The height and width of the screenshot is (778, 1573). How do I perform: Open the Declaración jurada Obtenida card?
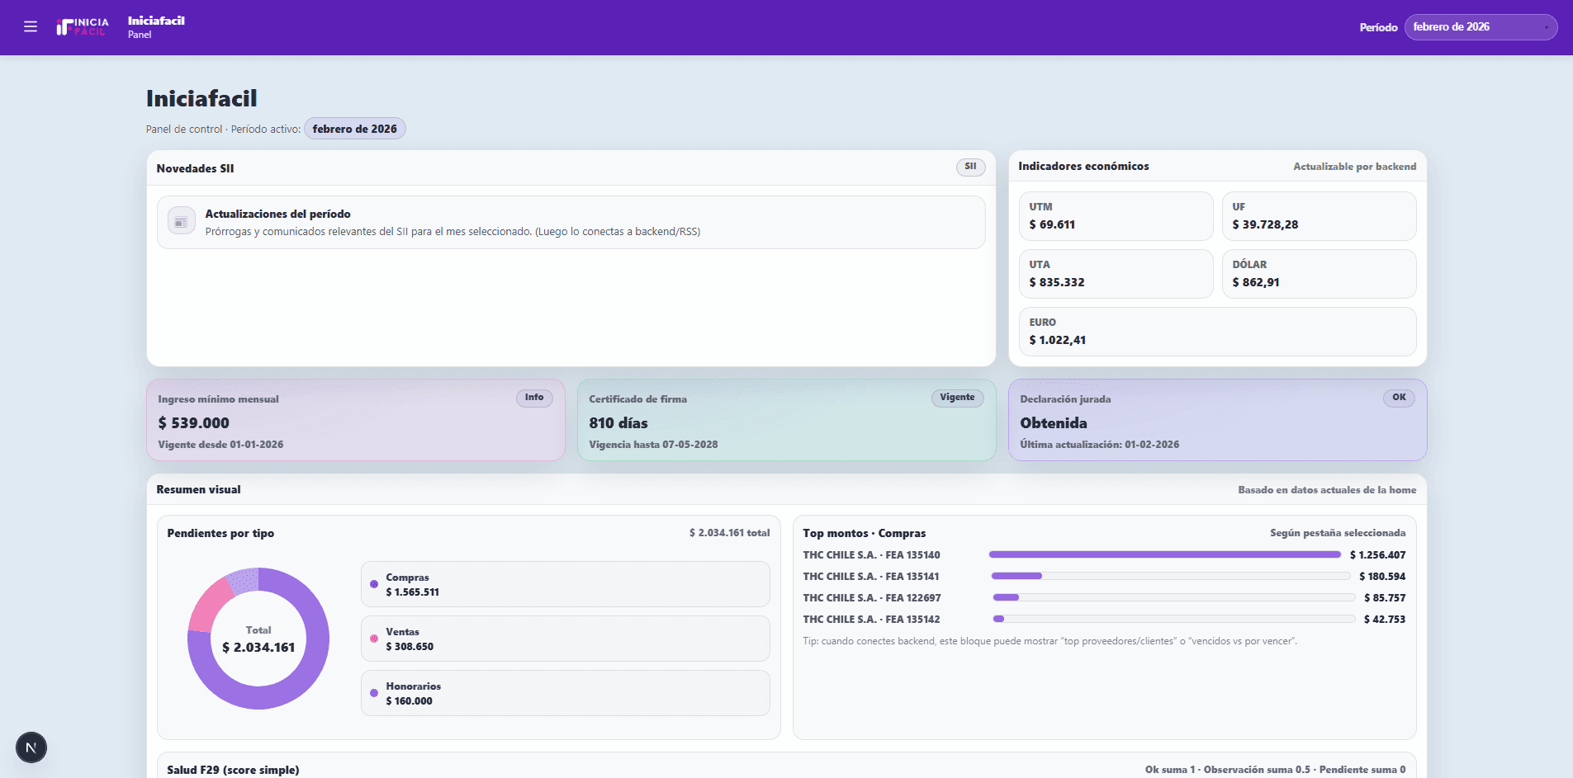1217,421
